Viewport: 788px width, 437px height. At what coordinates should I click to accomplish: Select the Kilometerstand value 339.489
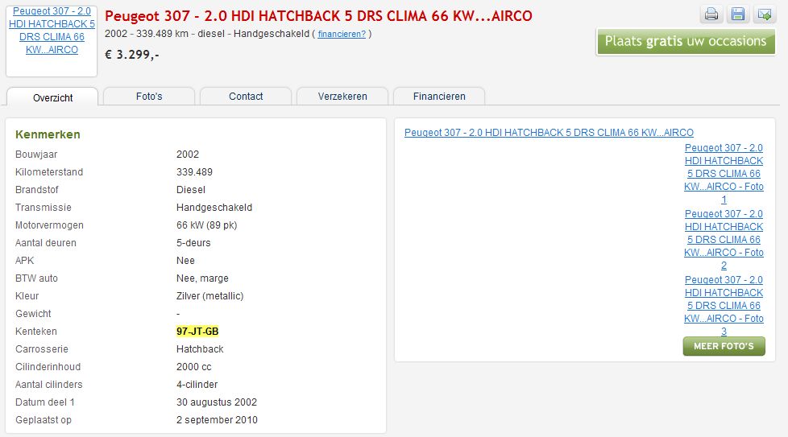(194, 172)
